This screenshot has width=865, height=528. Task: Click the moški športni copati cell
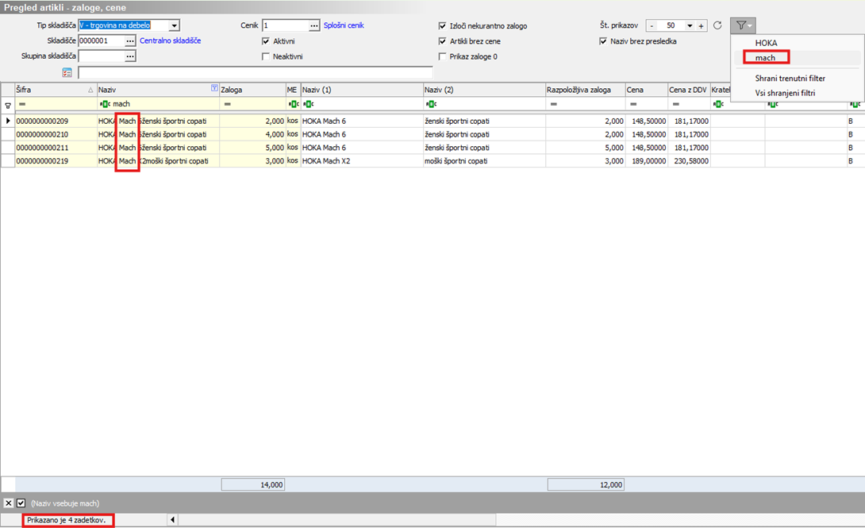coord(484,160)
